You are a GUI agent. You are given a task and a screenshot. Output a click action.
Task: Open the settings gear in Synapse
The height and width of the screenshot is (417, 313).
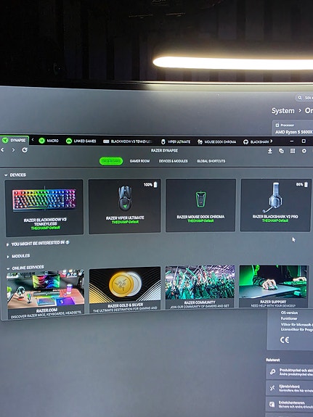[x=304, y=151]
